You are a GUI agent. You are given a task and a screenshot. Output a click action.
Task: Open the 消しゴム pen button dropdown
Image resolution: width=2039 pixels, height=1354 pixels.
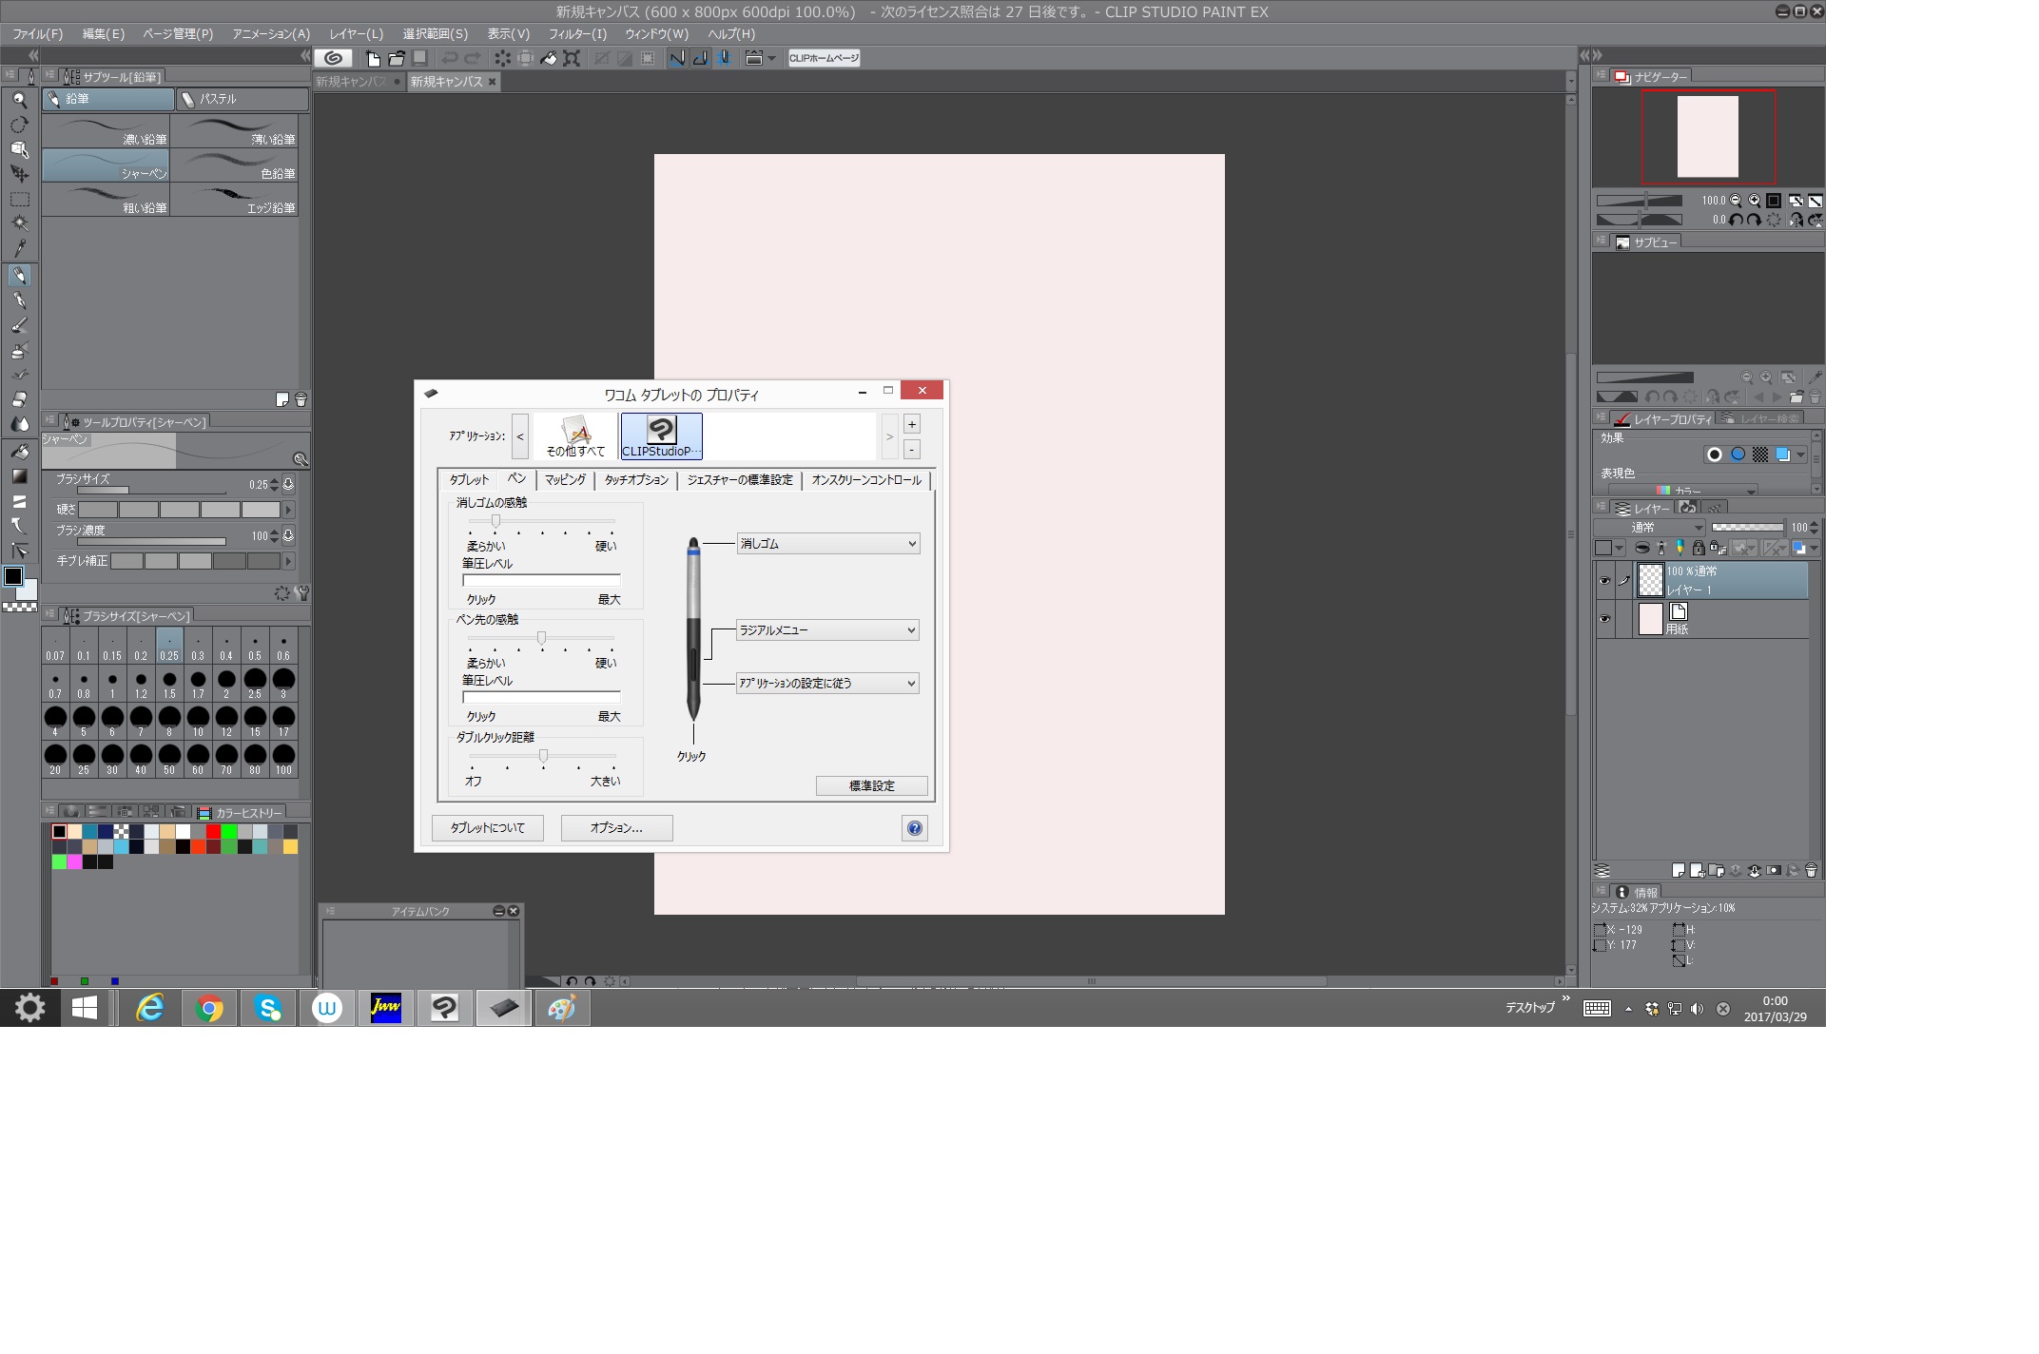[827, 544]
